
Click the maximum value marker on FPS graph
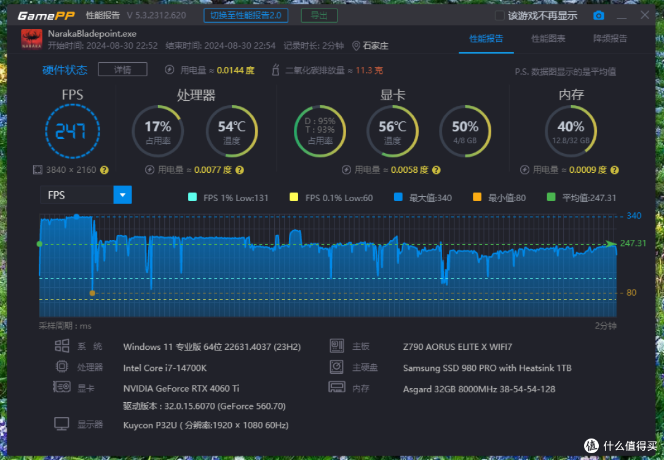[76, 216]
